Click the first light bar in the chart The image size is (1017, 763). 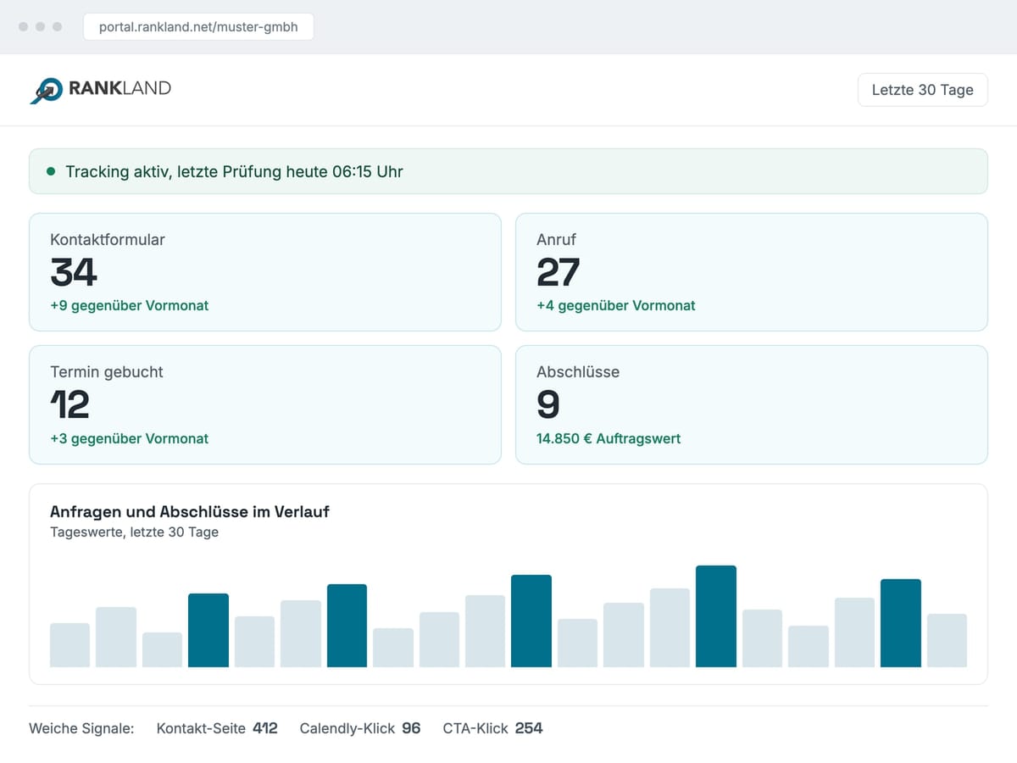(x=69, y=645)
